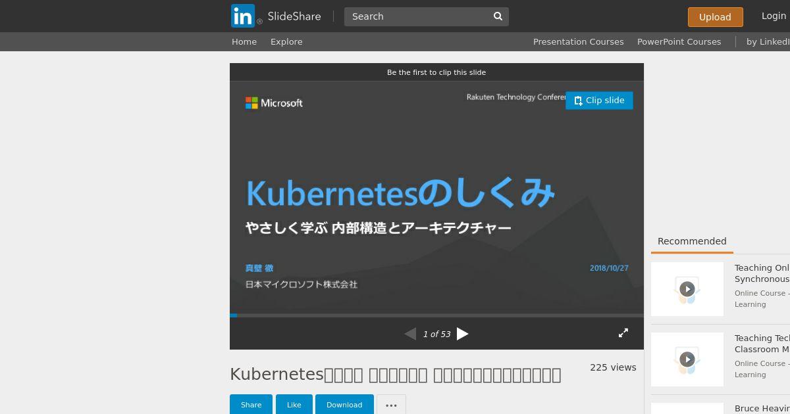
Task: Click the slide progress bar
Action: (x=436, y=315)
